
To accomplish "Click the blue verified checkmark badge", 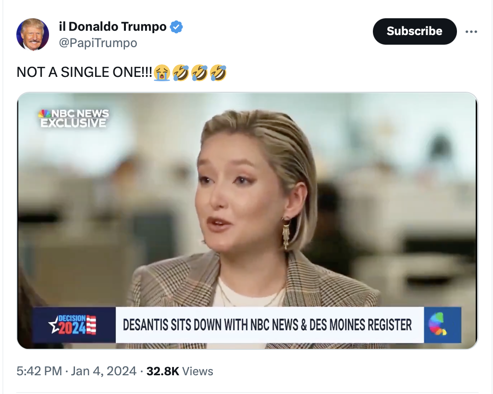I will click(176, 27).
